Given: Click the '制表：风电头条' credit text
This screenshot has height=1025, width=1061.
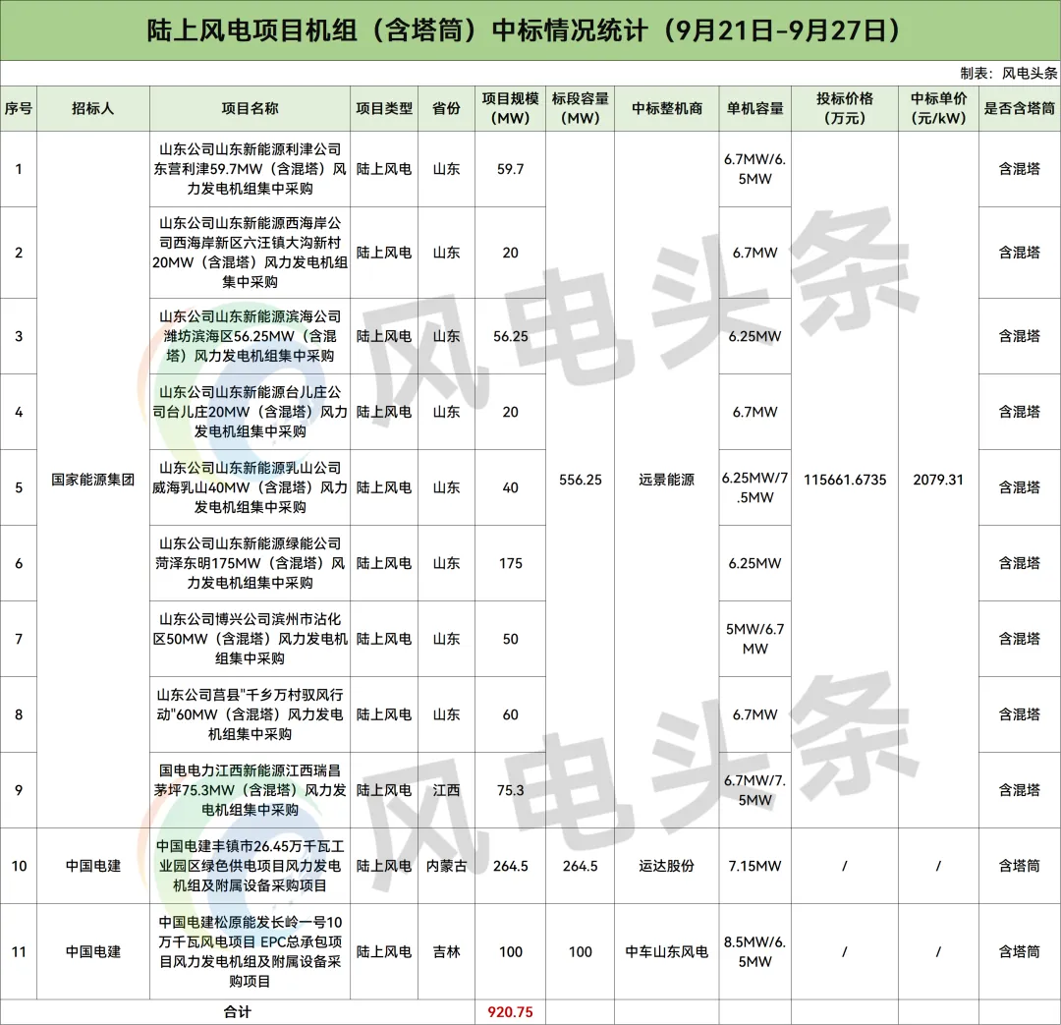Looking at the screenshot, I should click(1008, 73).
